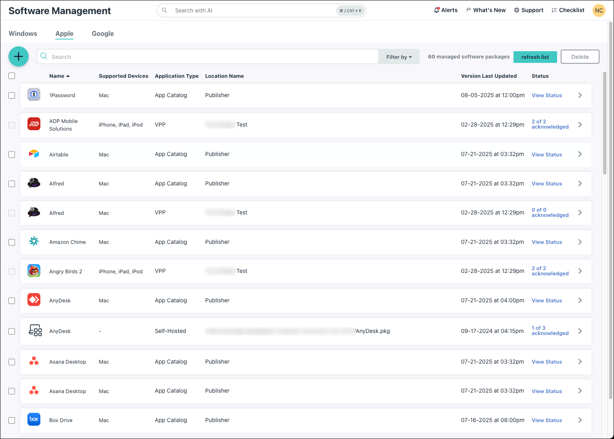Image resolution: width=614 pixels, height=439 pixels.
Task: Expand the ADP Mobile Solutions row chevron
Action: point(580,125)
